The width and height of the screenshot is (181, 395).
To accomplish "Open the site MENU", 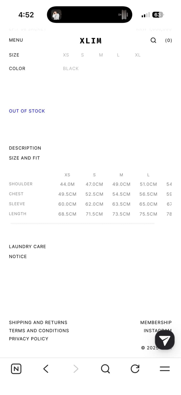I will tap(16, 40).
